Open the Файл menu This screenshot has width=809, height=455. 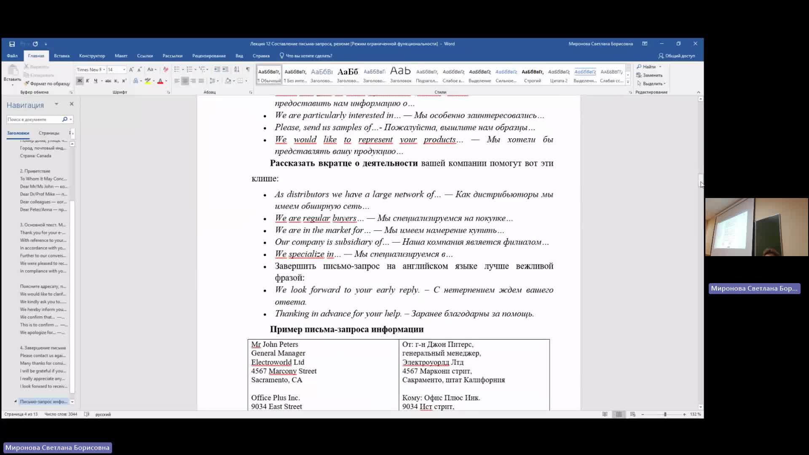12,56
